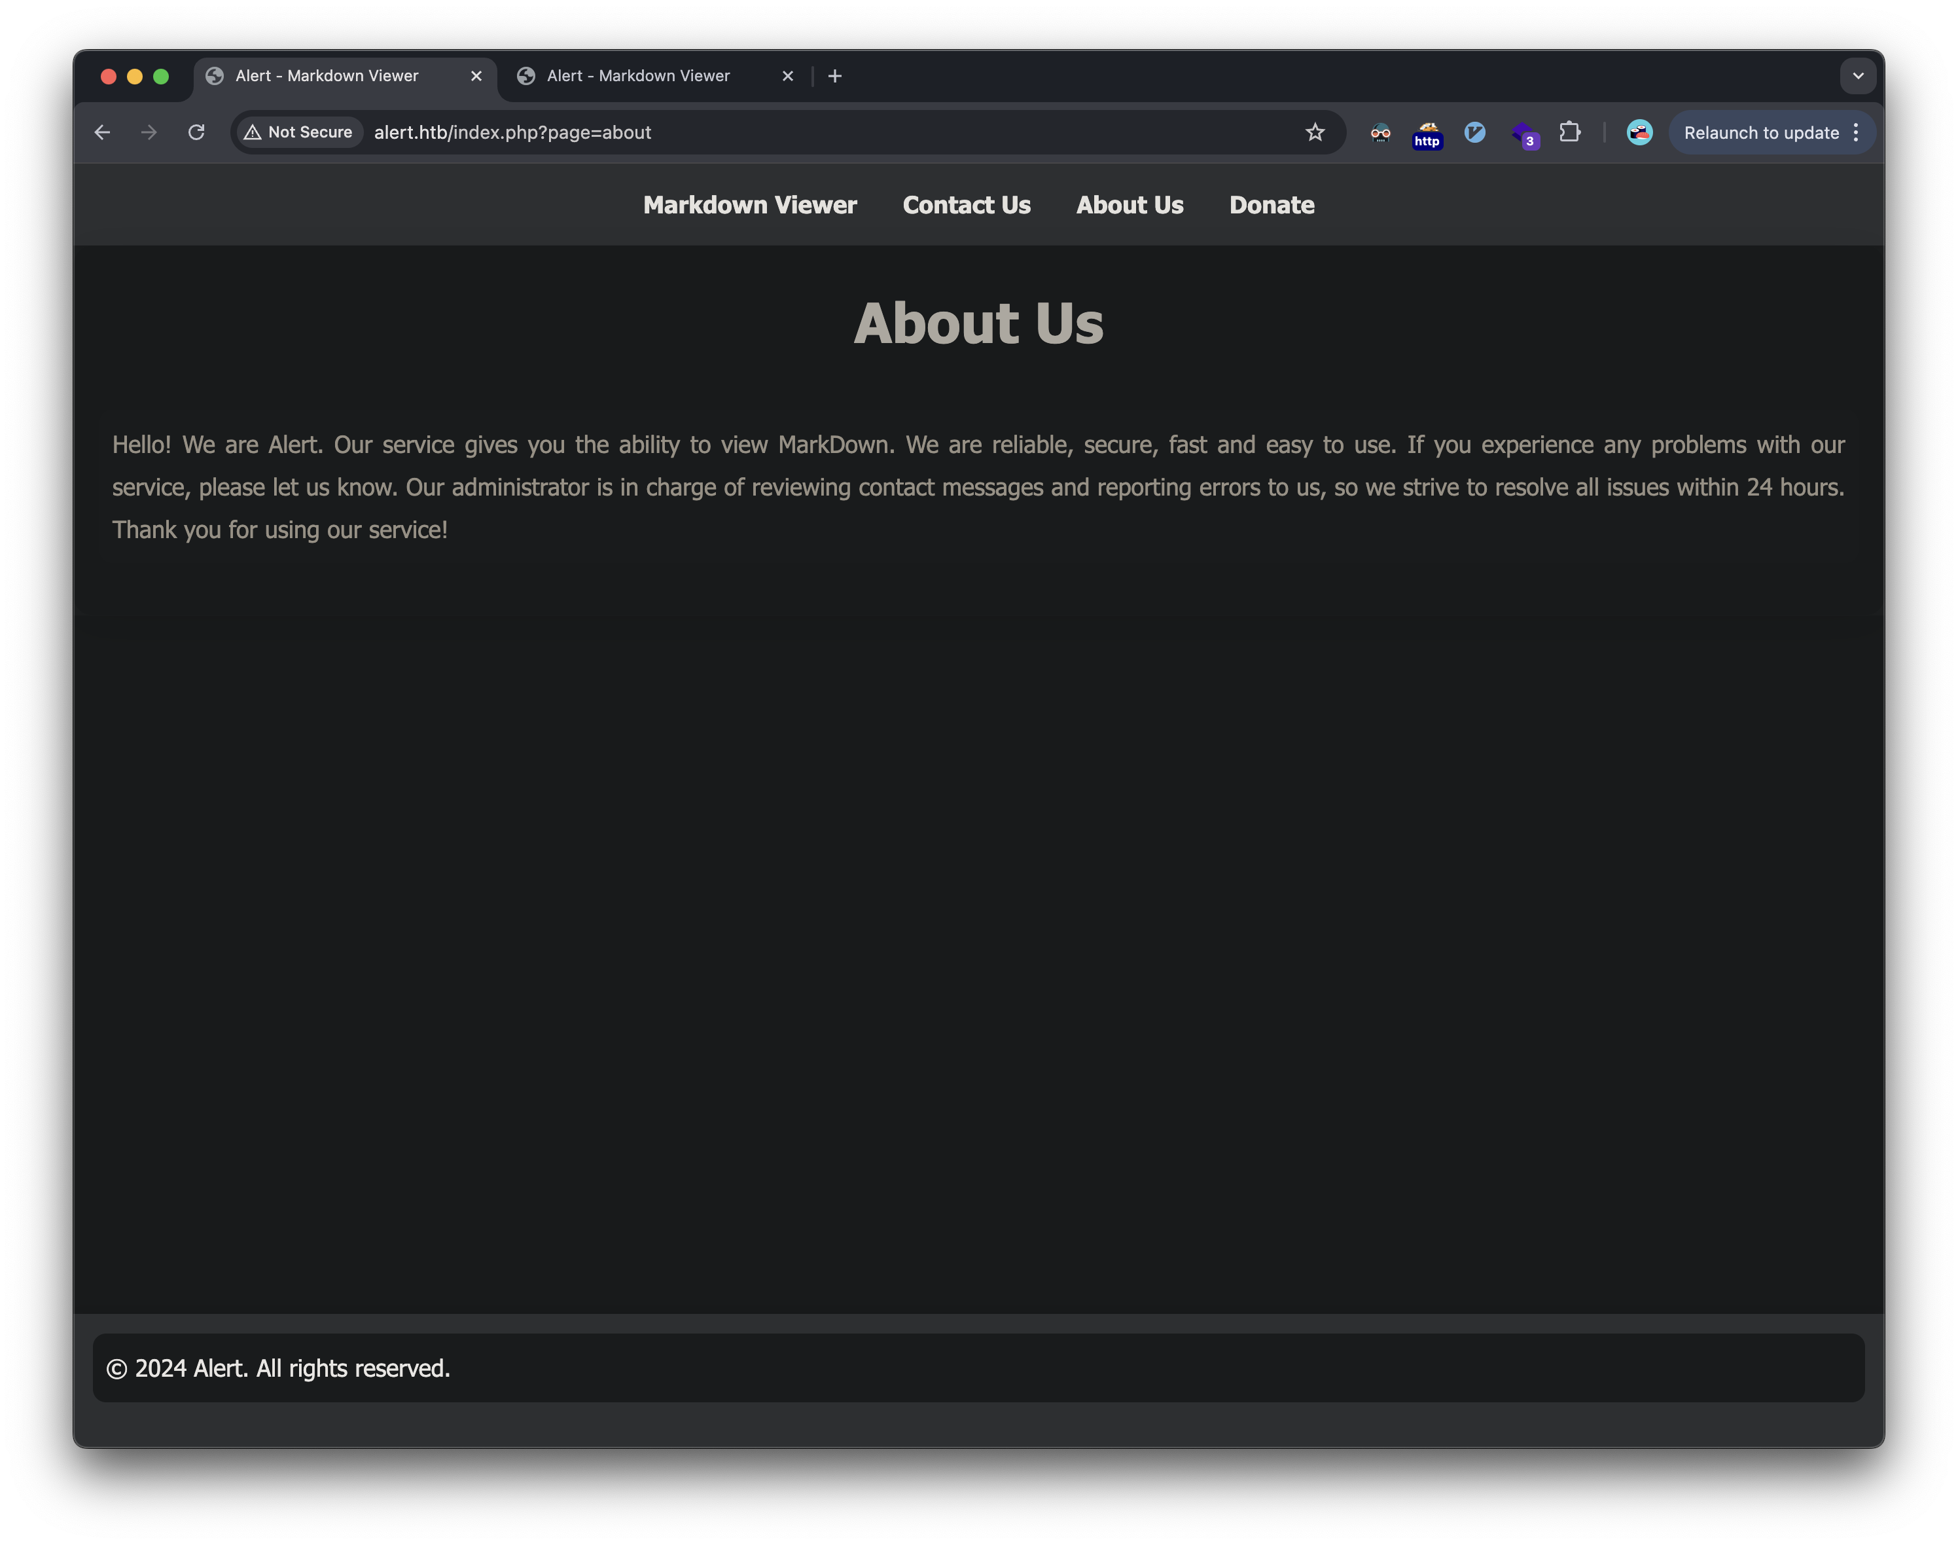Click the robot-with-glasses extension icon
1958x1545 pixels.
[1380, 133]
